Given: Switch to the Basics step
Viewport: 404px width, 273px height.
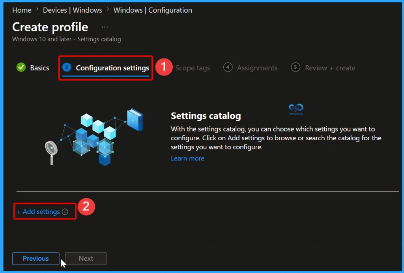Looking at the screenshot, I should (x=39, y=68).
